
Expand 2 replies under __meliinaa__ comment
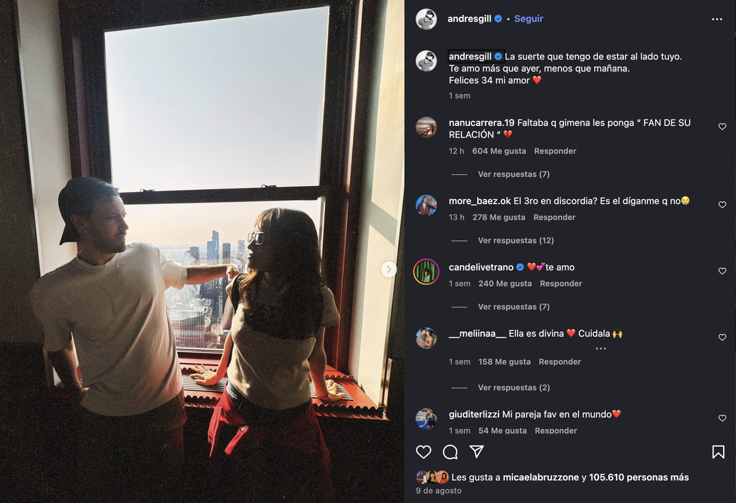[x=513, y=387]
